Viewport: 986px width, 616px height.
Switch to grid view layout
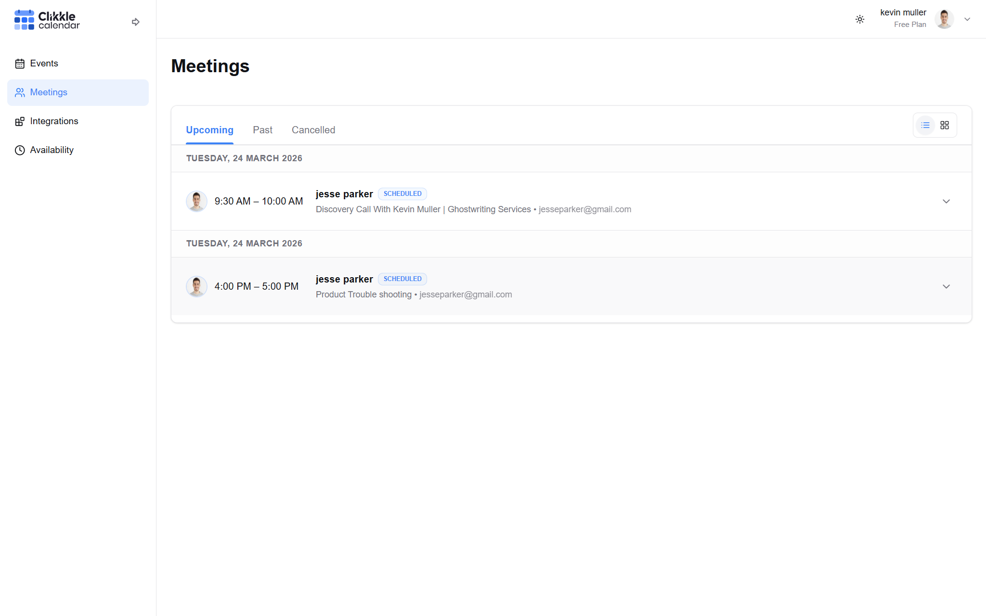[945, 125]
